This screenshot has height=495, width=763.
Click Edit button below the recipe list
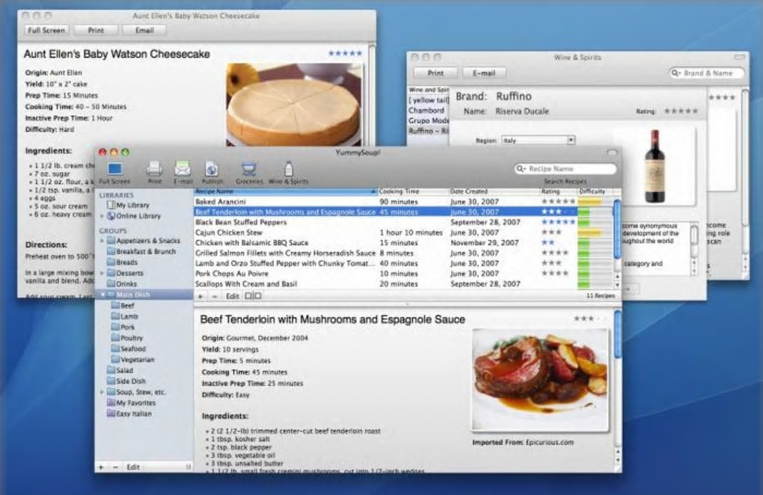tap(233, 296)
